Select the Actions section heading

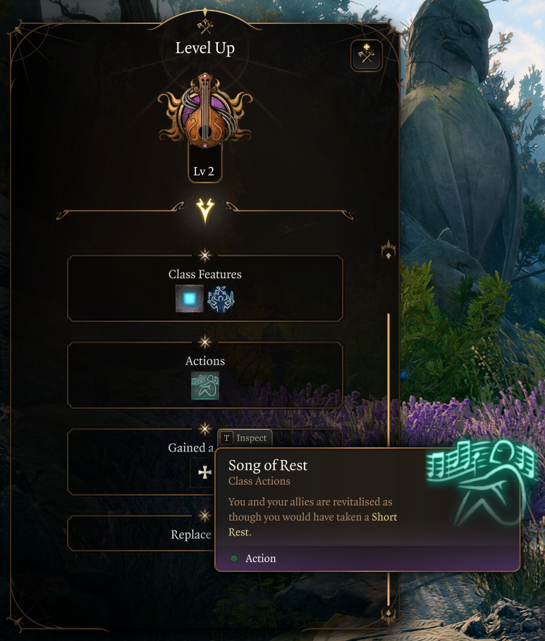click(x=205, y=361)
